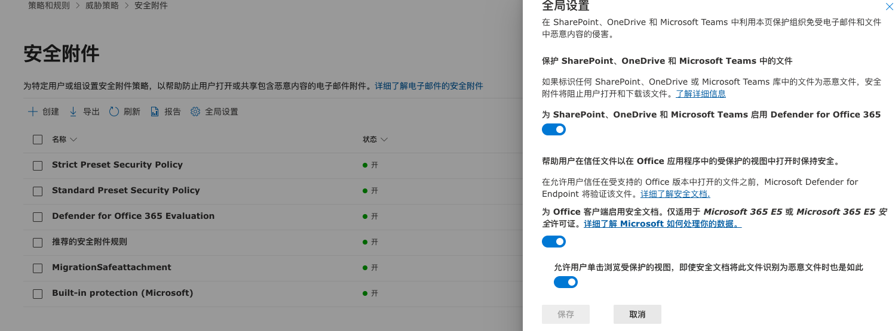Click the 报告 toolbar label

click(173, 112)
